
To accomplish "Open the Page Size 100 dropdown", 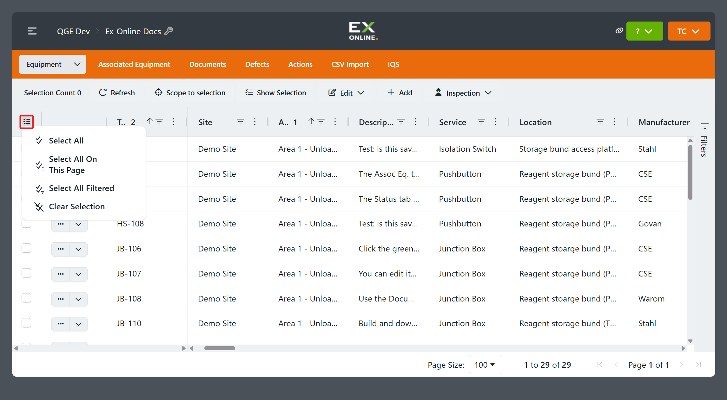I will (485, 365).
